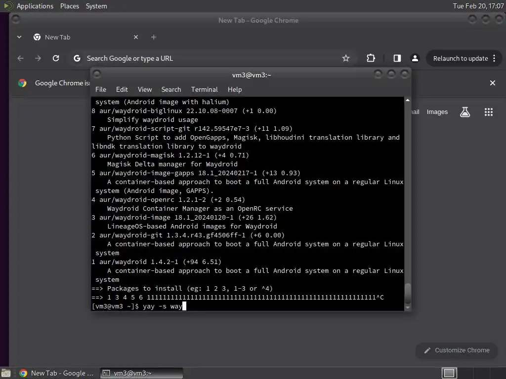This screenshot has width=506, height=379.
Task: Open the Applications menu in top panel
Action: (x=35, y=6)
